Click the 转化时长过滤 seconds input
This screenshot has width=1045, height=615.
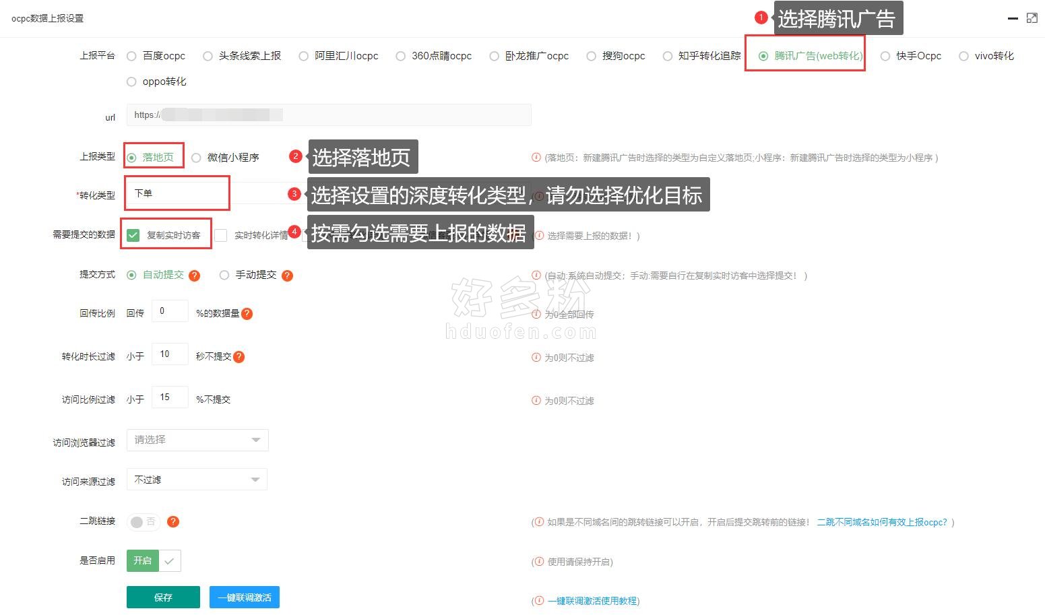(x=170, y=354)
